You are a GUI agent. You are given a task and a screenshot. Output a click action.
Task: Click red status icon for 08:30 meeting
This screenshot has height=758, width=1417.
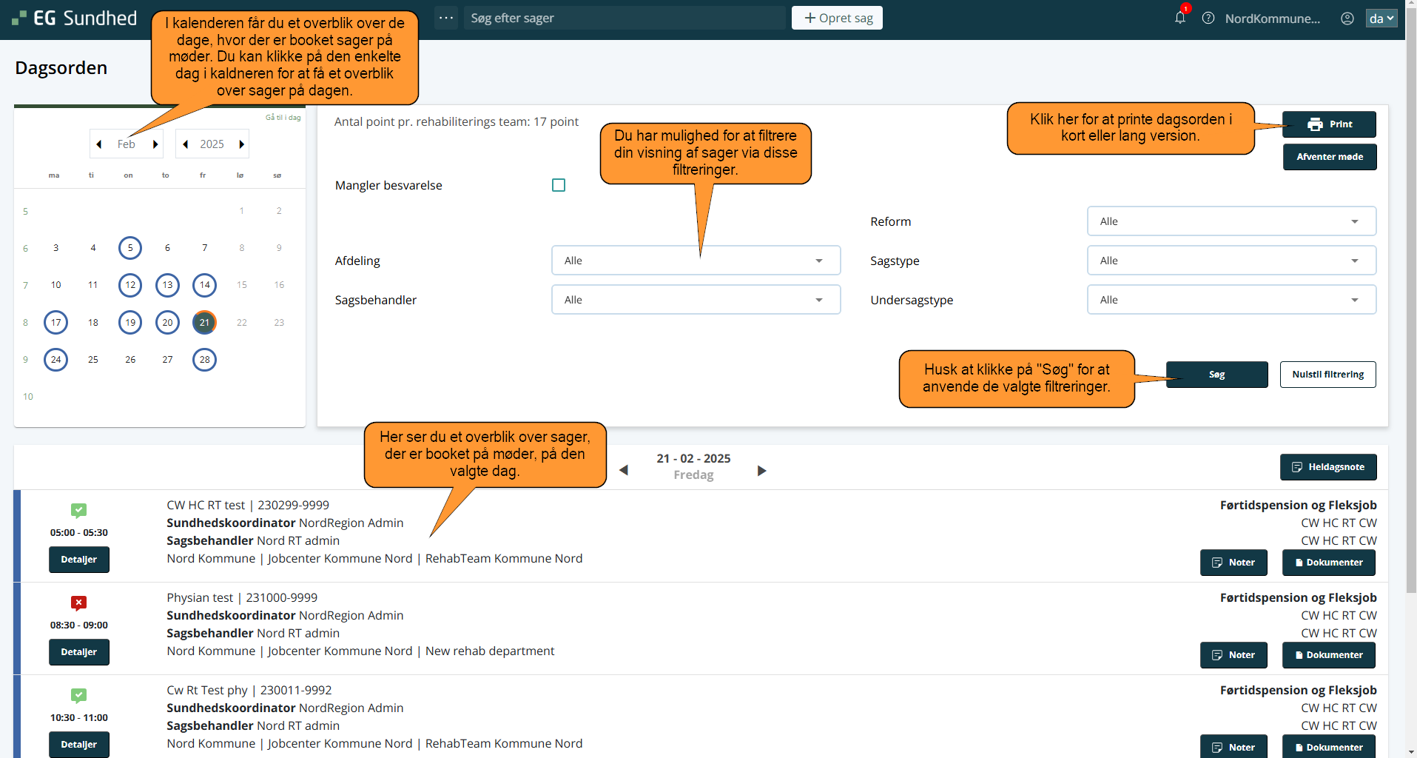click(78, 603)
